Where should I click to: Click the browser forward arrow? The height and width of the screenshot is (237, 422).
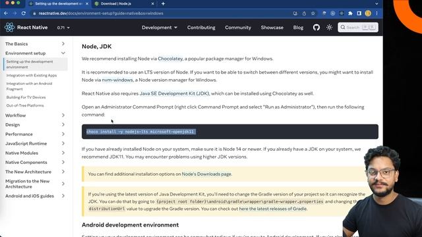pos(15,13)
